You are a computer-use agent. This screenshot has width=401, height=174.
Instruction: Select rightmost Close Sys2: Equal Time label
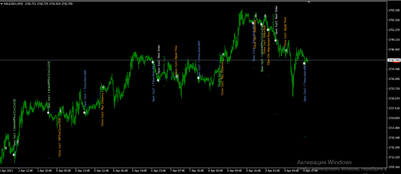(x=285, y=32)
